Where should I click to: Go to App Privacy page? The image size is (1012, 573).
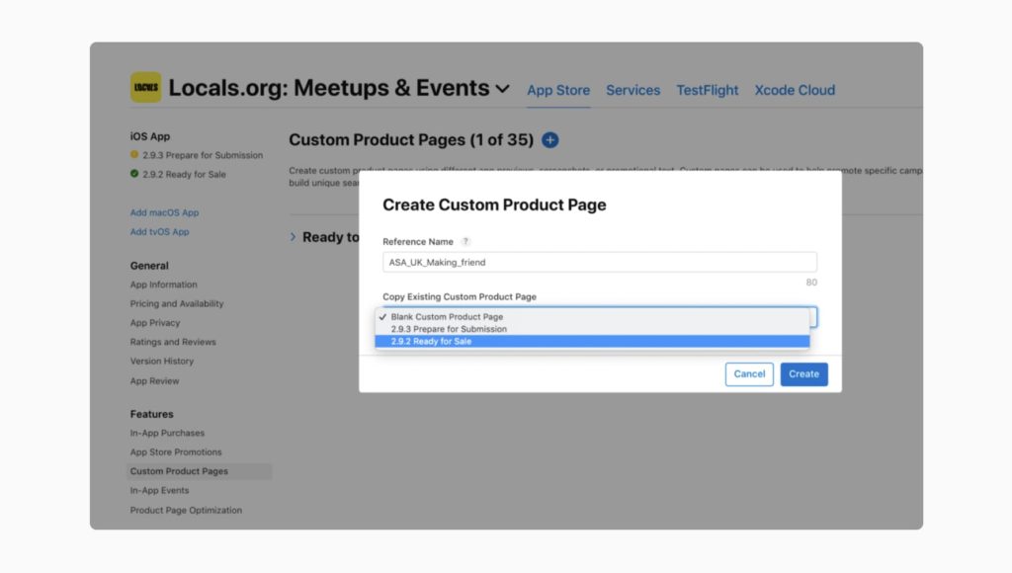coord(155,323)
